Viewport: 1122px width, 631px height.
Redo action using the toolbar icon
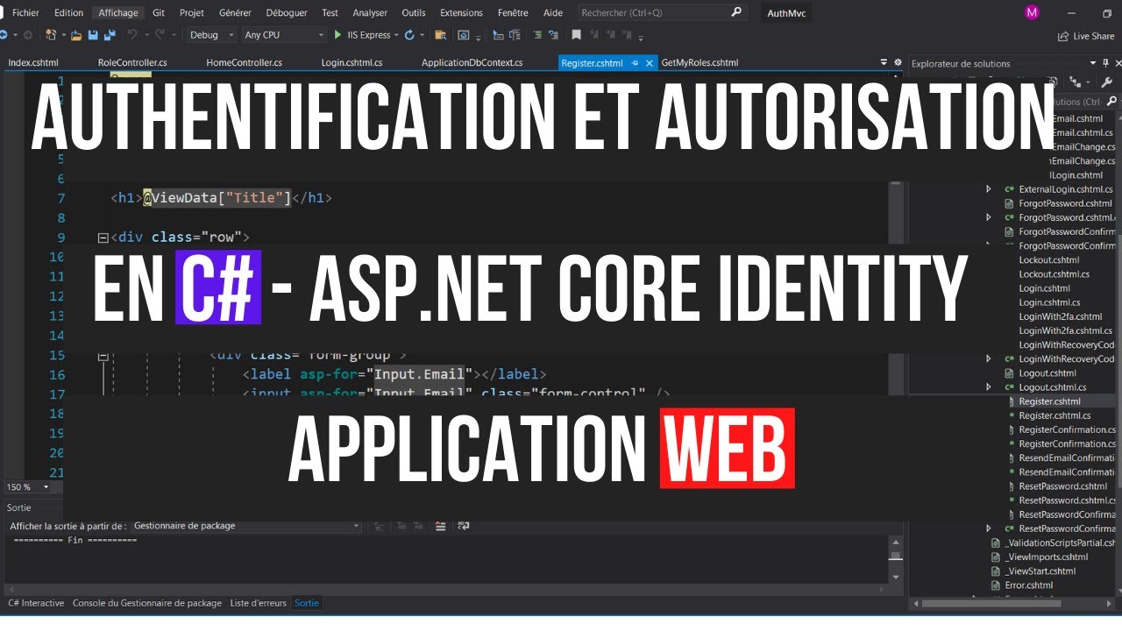160,35
